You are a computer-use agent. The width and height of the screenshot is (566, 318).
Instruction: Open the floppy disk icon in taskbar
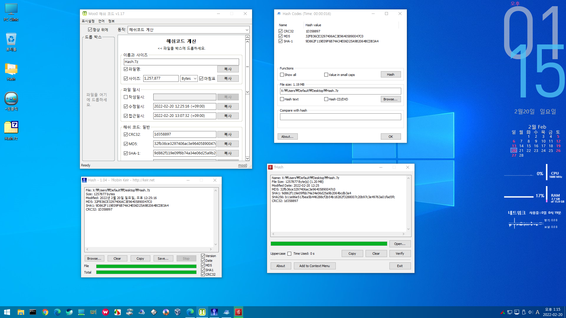(154, 312)
